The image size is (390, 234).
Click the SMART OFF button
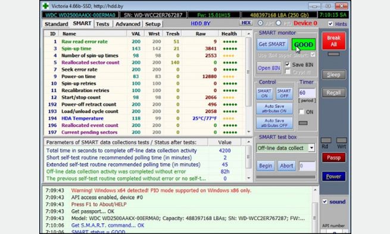tap(284, 93)
